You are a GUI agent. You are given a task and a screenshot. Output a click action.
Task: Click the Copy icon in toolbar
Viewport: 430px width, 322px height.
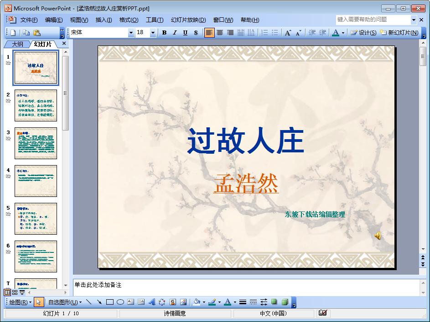[26, 33]
